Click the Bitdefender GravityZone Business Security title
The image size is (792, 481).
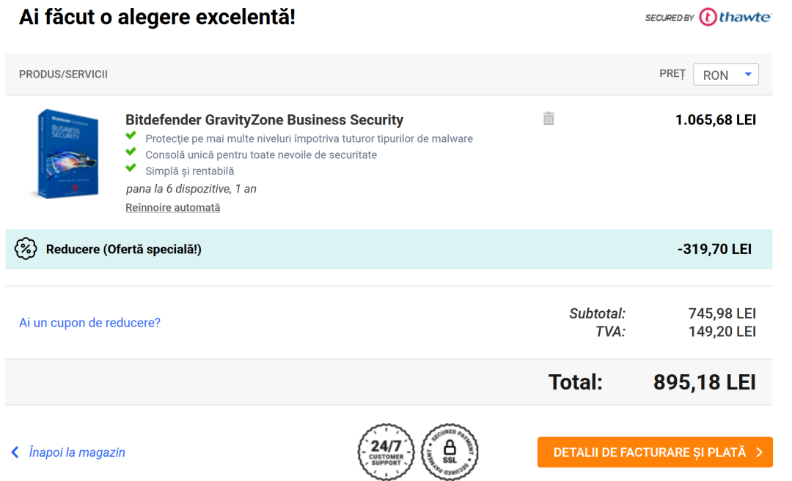pos(264,120)
